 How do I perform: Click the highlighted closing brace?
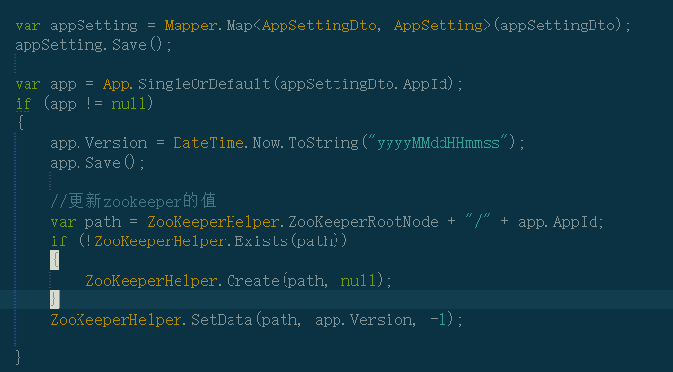55,299
